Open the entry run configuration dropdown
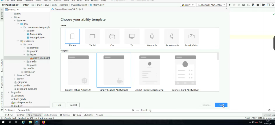 (x=188, y=5)
